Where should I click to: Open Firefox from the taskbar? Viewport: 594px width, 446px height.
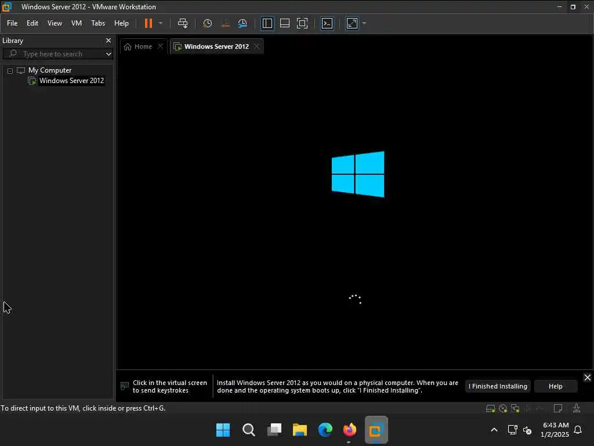pos(350,430)
